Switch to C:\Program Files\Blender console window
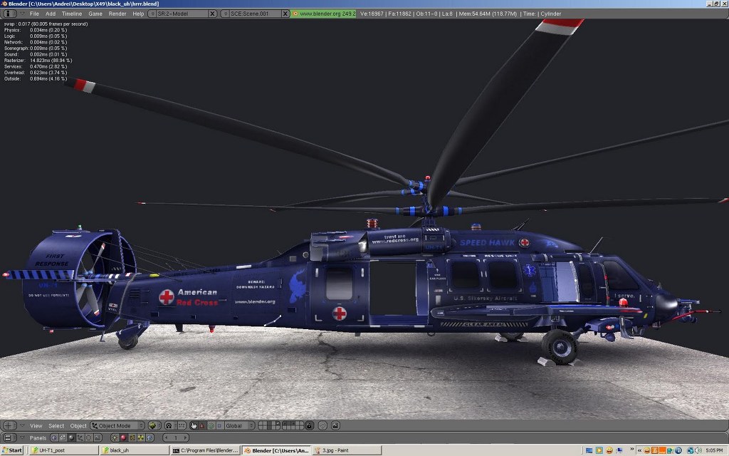Viewport: 729px width, 456px height. point(205,450)
